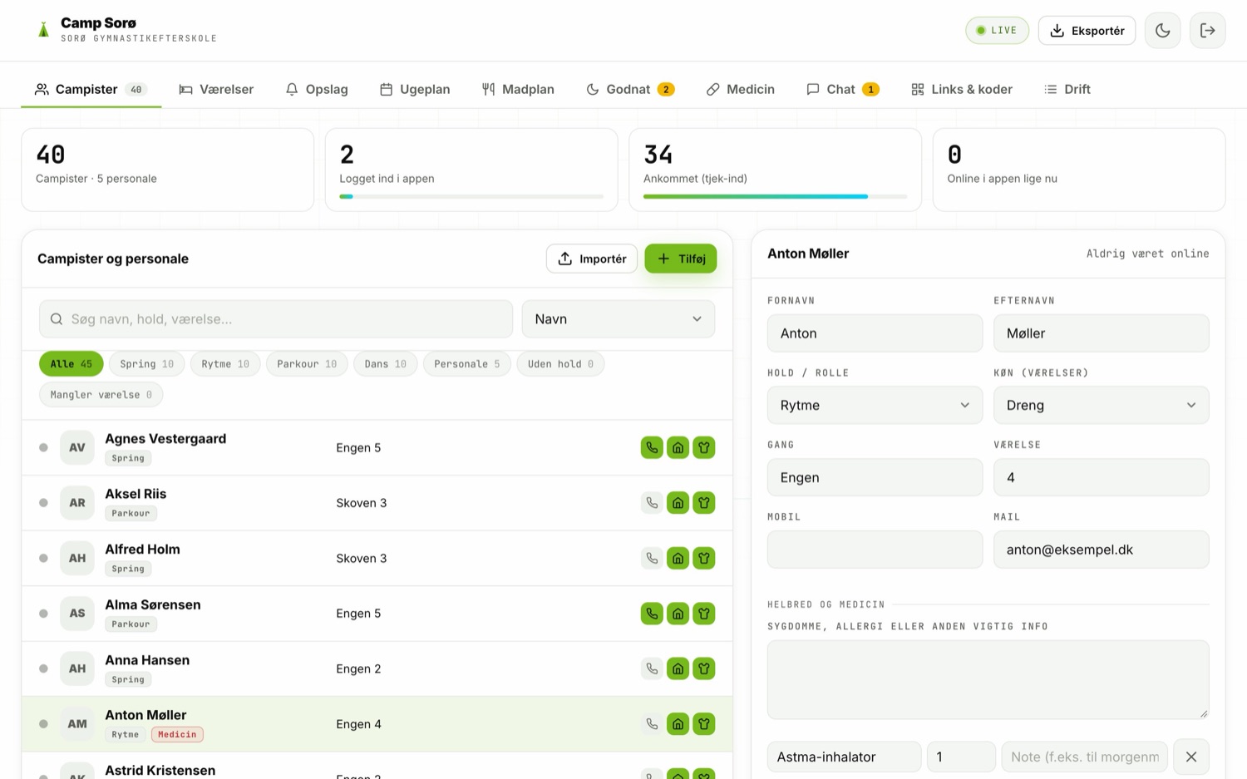
Task: Click the Eksportér button
Action: [1087, 31]
